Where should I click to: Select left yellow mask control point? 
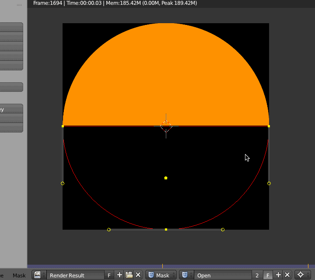[63, 126]
